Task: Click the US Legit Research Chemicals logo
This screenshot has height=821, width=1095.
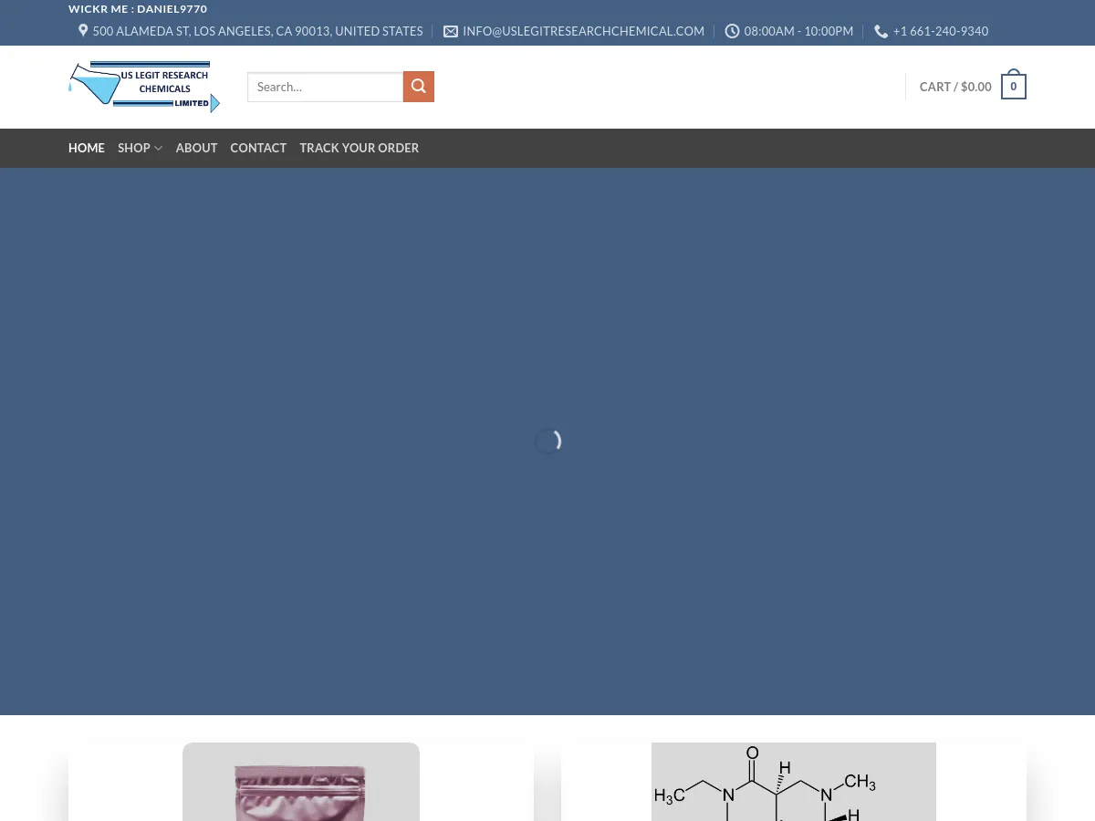Action: click(143, 87)
